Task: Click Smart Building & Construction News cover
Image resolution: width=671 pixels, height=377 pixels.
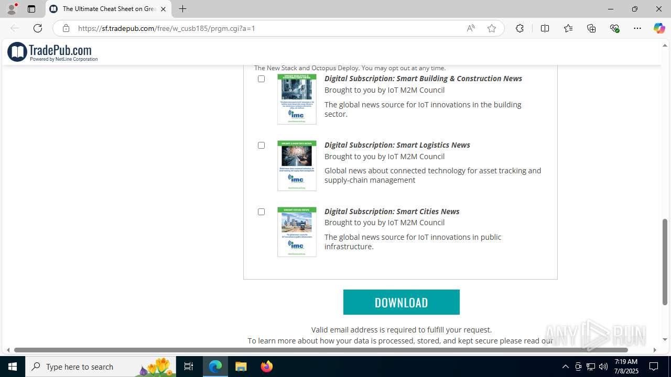Action: [x=297, y=99]
